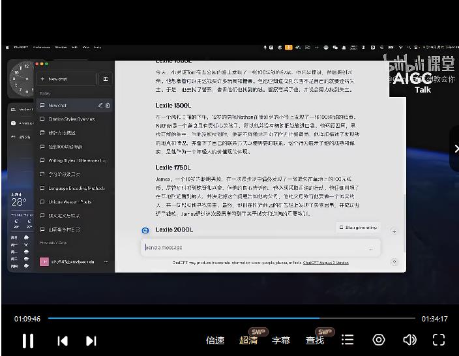Mute the video volume speaker
This screenshot has width=459, height=356.
409,340
